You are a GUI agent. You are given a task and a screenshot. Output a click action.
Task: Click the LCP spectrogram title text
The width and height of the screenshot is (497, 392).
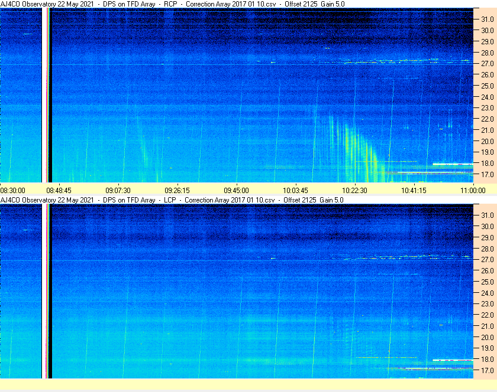point(172,200)
